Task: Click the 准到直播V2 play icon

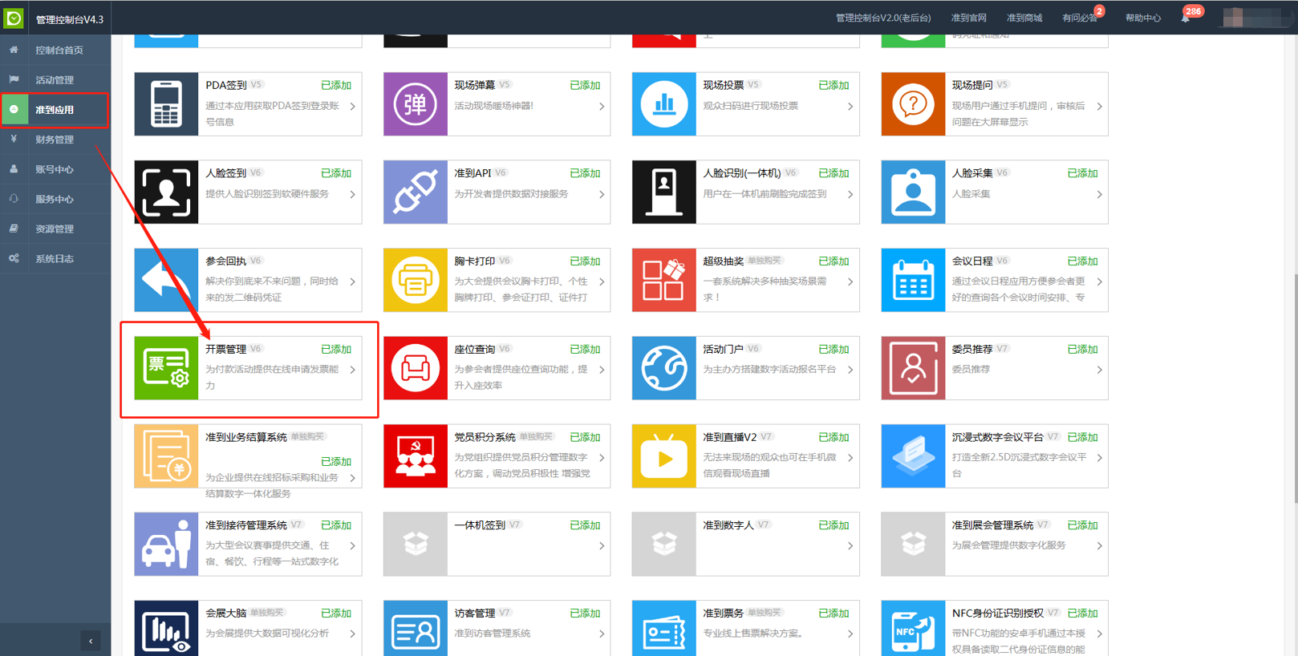Action: (x=663, y=456)
